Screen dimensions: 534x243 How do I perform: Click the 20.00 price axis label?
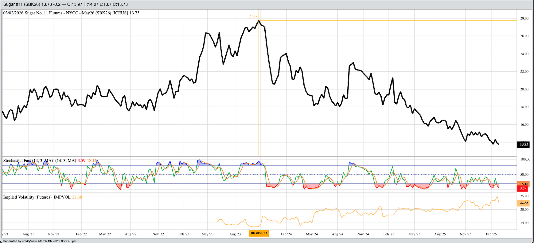click(524, 89)
